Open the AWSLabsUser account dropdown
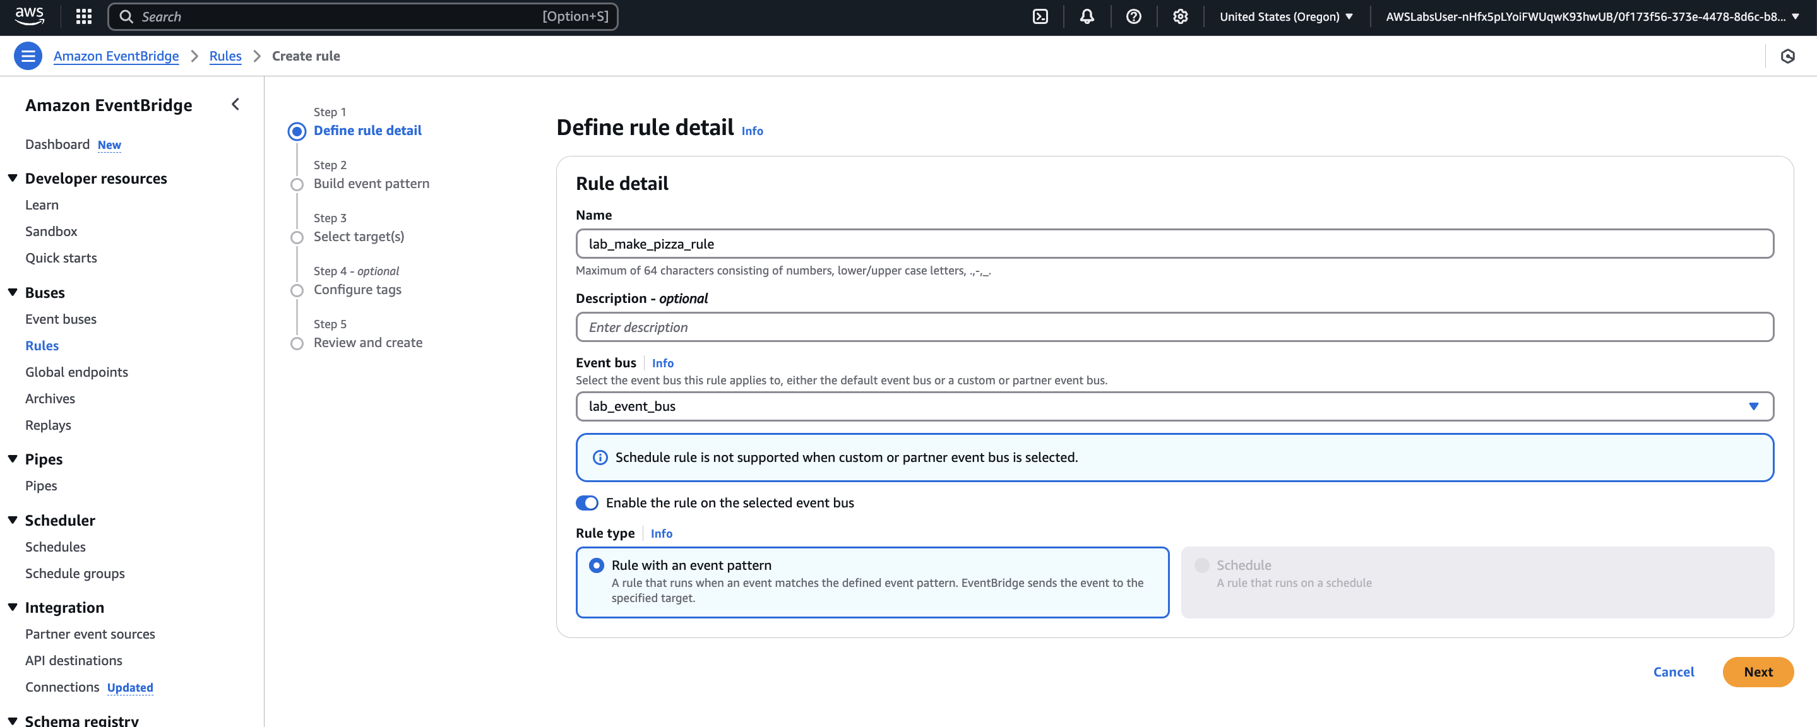Screen dimensions: 1817x727 tap(1592, 16)
